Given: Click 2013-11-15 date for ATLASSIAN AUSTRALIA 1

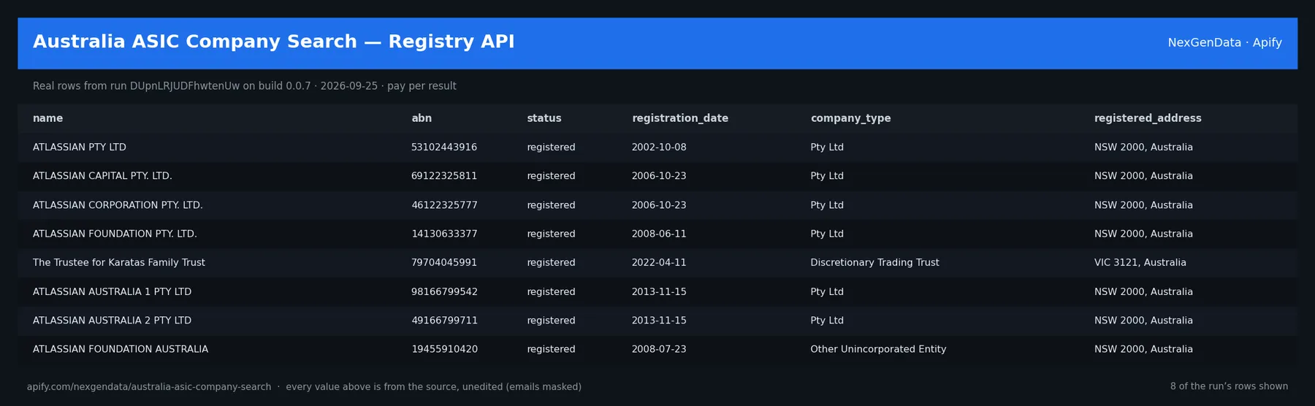Looking at the screenshot, I should pyautogui.click(x=659, y=291).
